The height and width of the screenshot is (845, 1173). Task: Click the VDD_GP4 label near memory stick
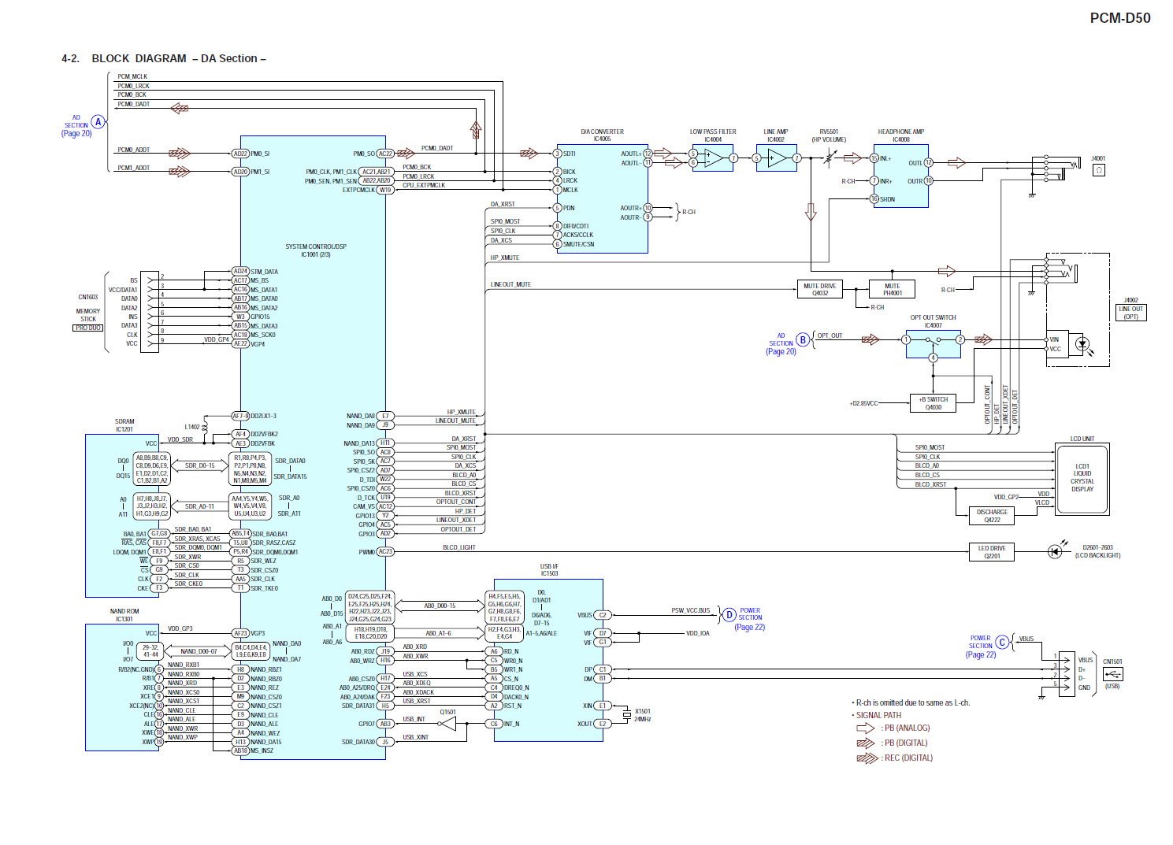coord(217,339)
